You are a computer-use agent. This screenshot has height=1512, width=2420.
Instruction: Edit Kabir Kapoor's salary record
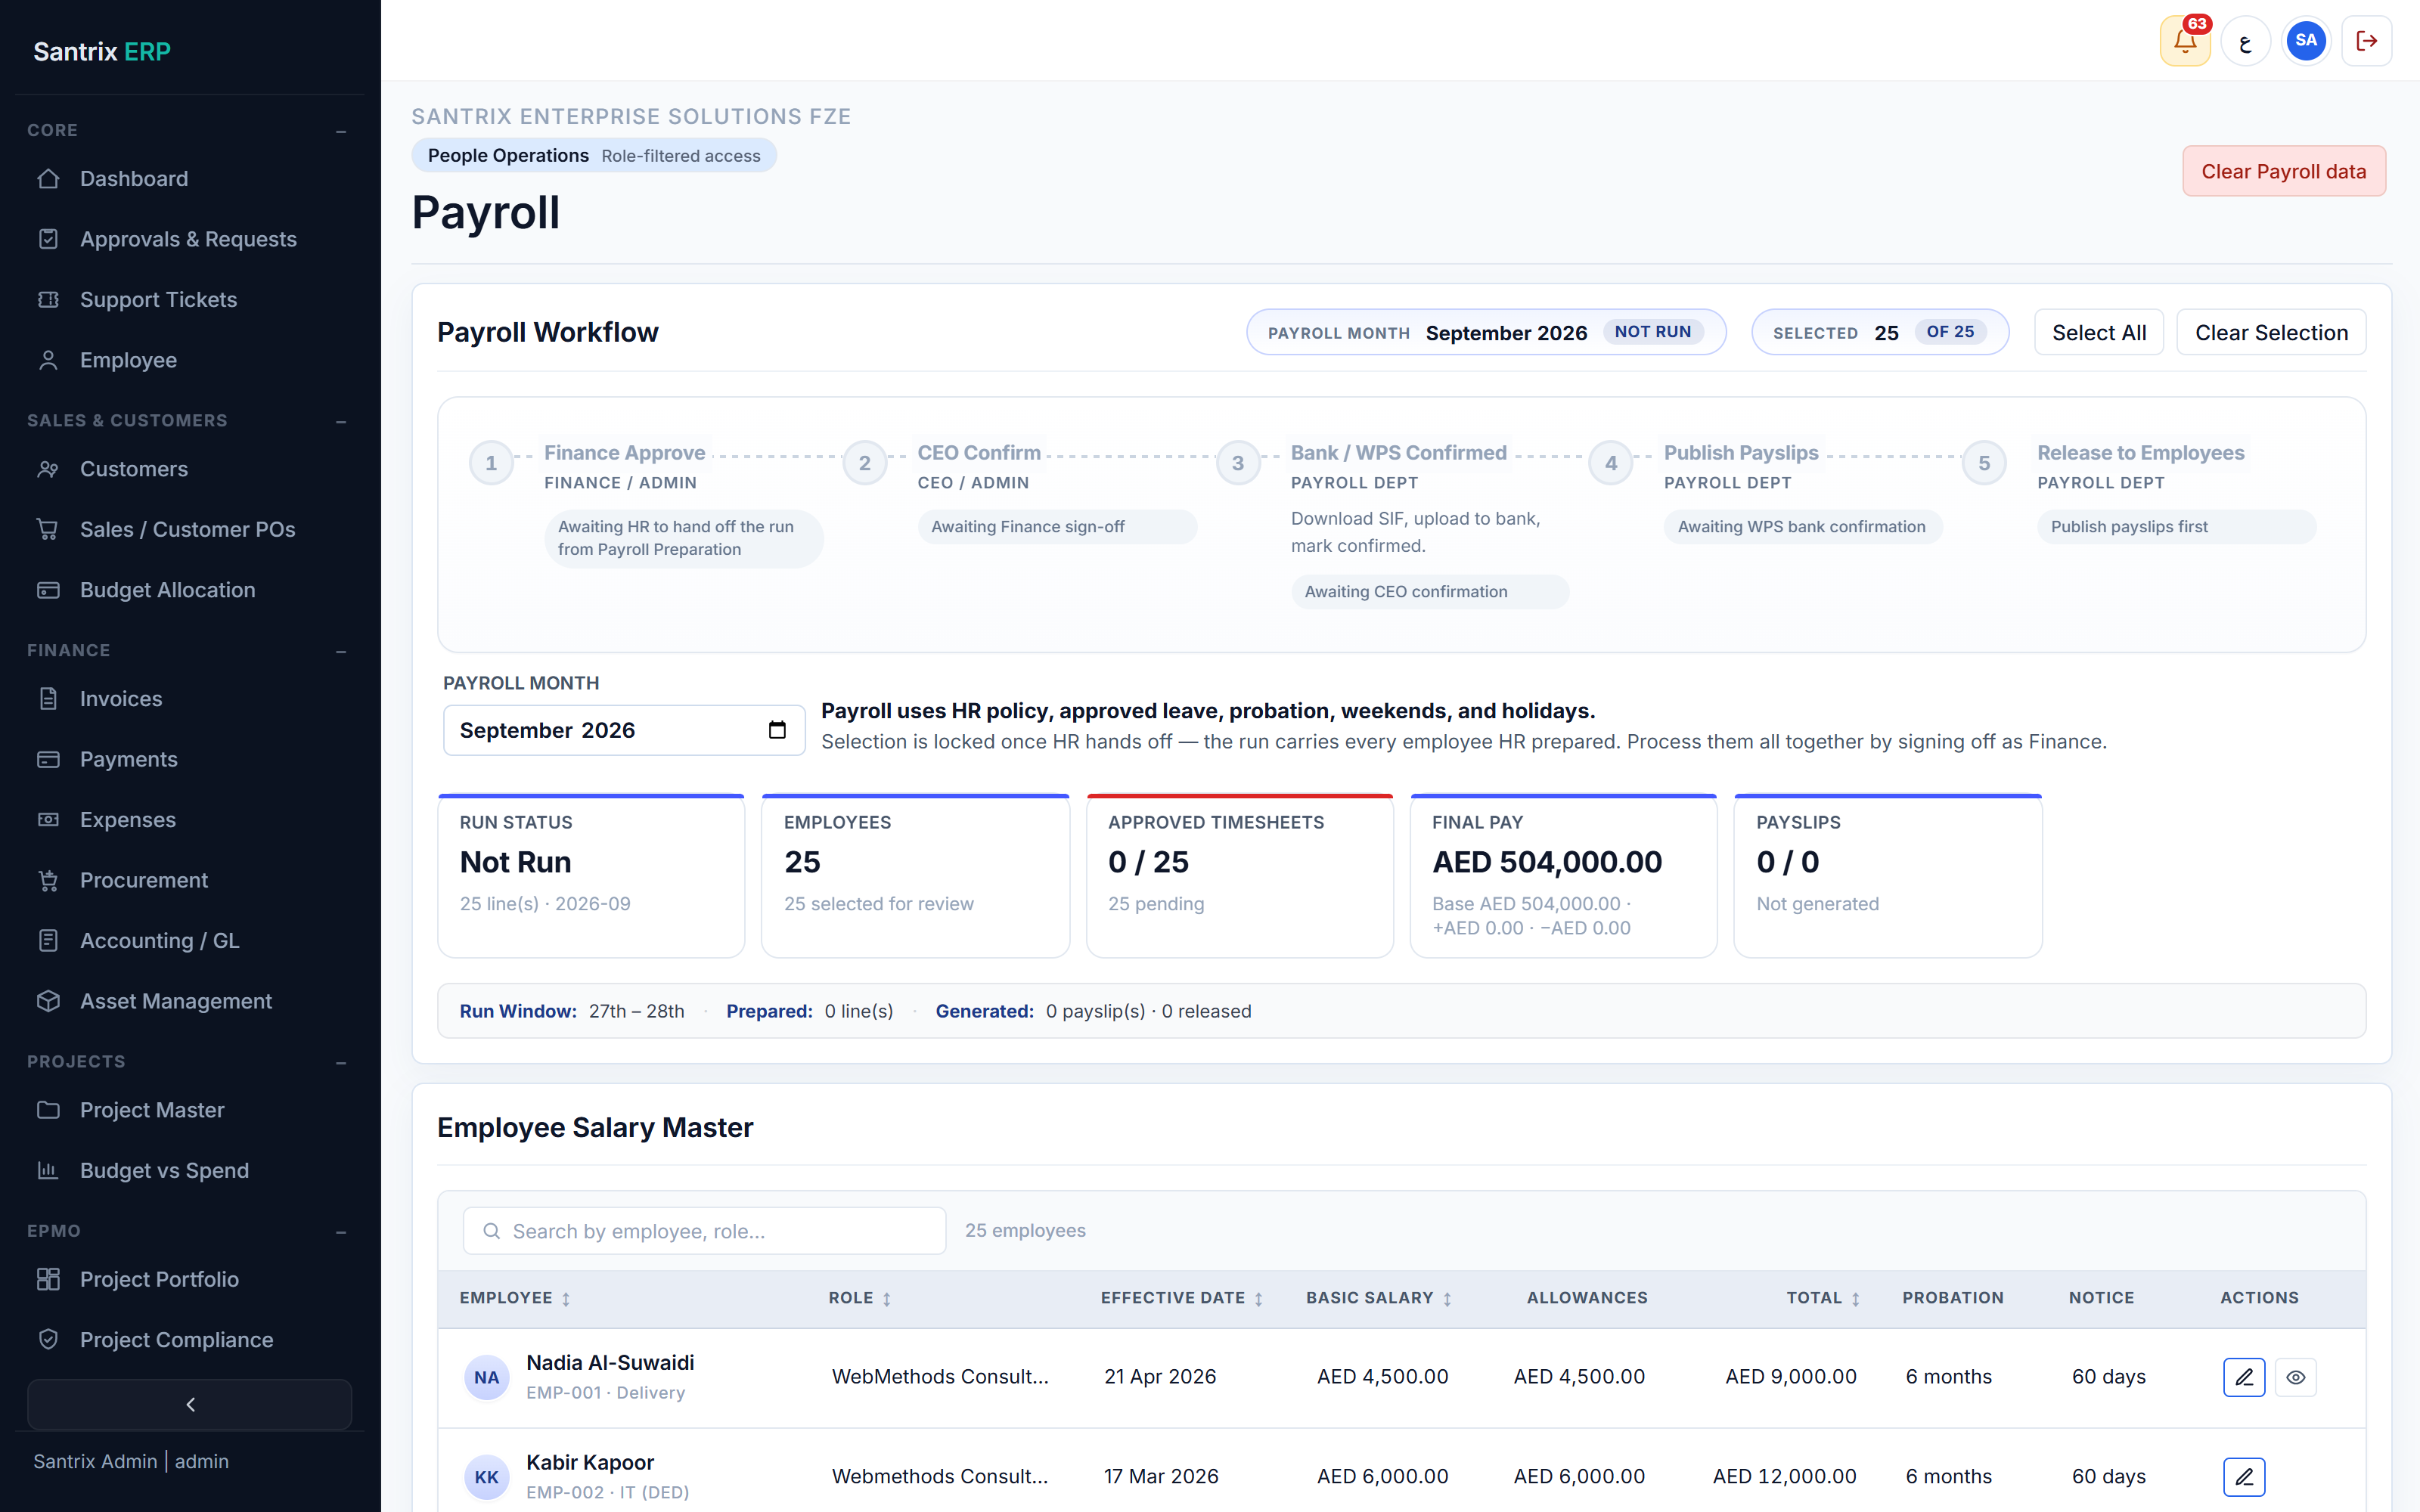[x=2244, y=1477]
